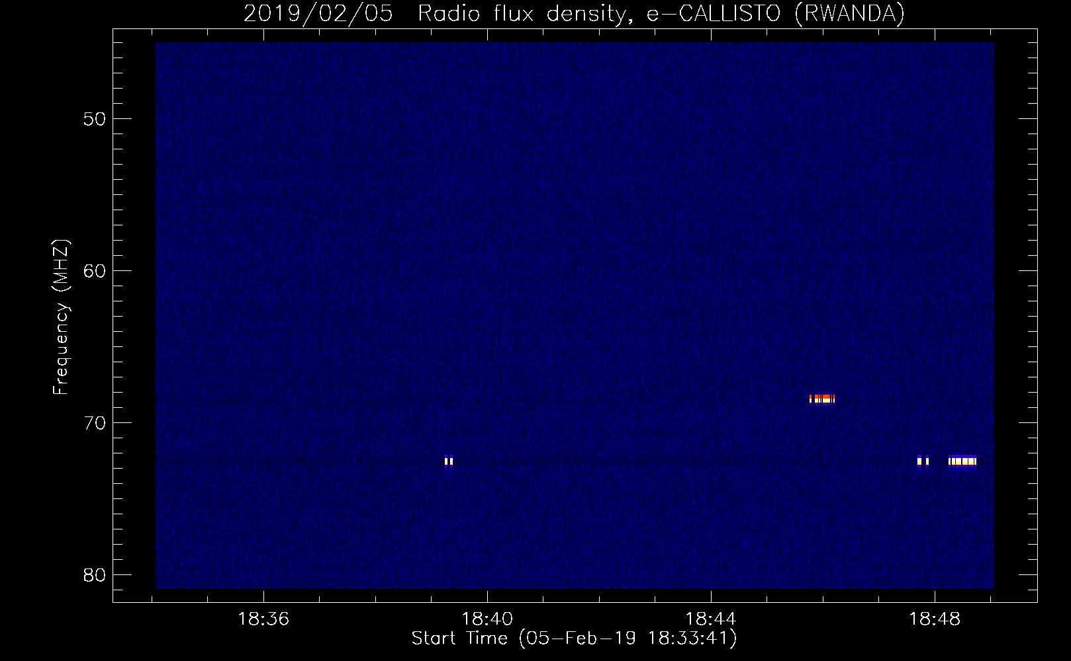Click the 'Start Time (05-Feb-19 18:33:41)' label
Viewport: 1071px width, 661px height.
coord(574,639)
